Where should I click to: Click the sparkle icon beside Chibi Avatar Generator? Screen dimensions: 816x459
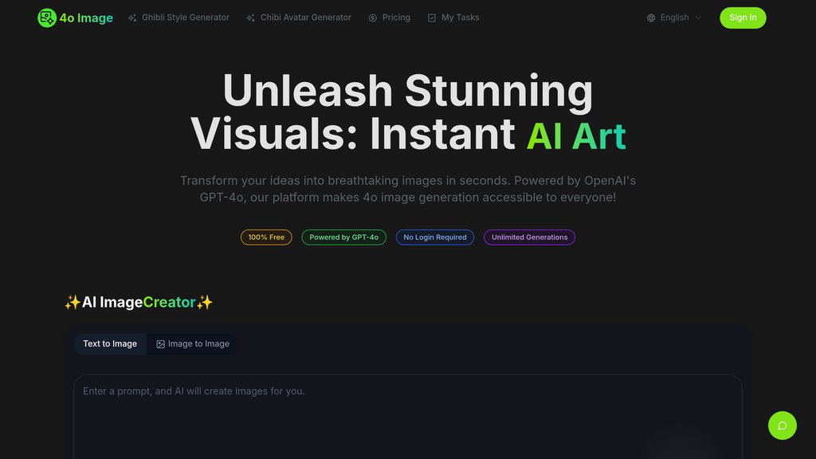pos(251,18)
